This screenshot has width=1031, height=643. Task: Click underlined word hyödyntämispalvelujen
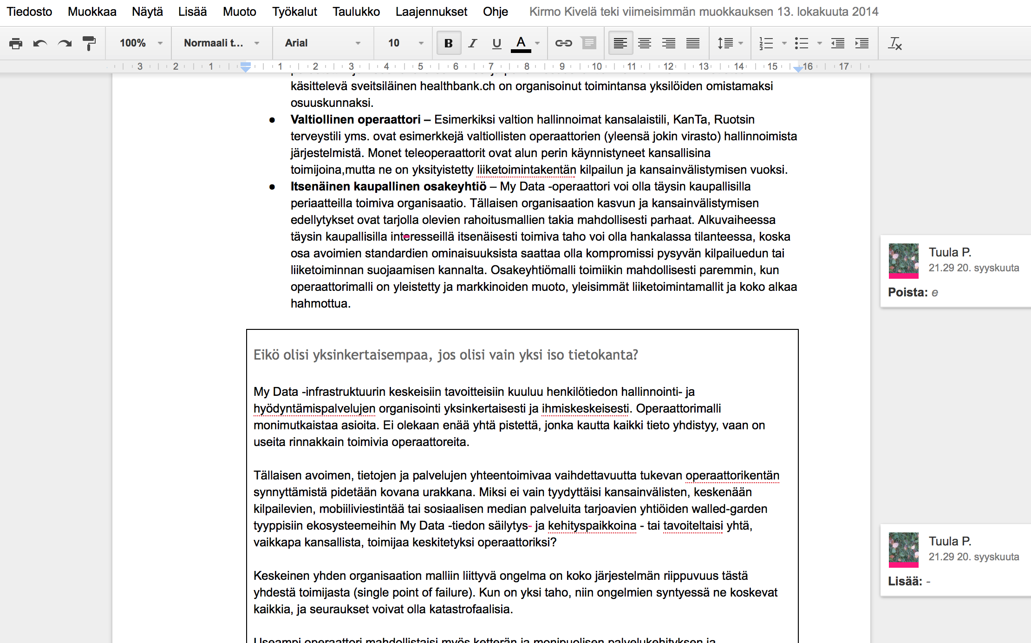[314, 408]
